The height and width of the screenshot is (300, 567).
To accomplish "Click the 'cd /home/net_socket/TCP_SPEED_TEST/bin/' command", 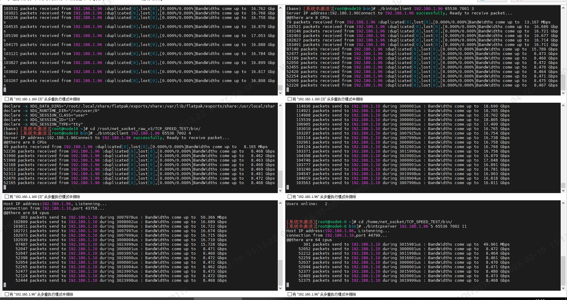I will click(x=405, y=222).
